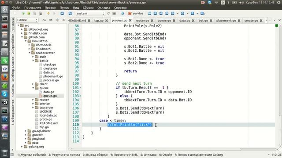282x158 pixels.
Task: Fold the code block at line 101
Action: (x=80, y=88)
